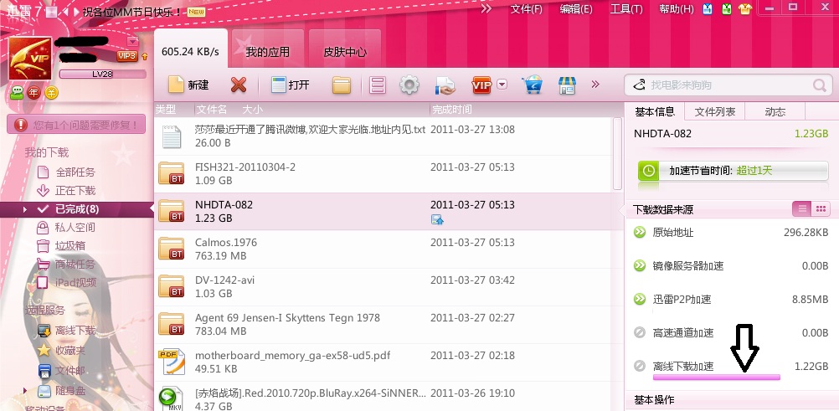
Task: Click the pink 离线下载加速 progress bar
Action: (x=717, y=378)
